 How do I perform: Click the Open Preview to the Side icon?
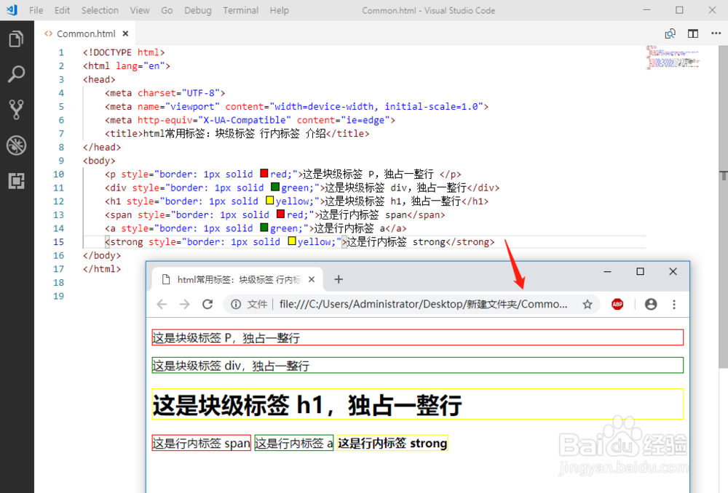point(670,33)
